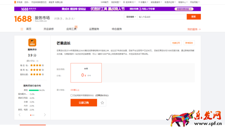Click the left arrow in industry distribution panel
This screenshot has height=130, width=225.
[20, 115]
